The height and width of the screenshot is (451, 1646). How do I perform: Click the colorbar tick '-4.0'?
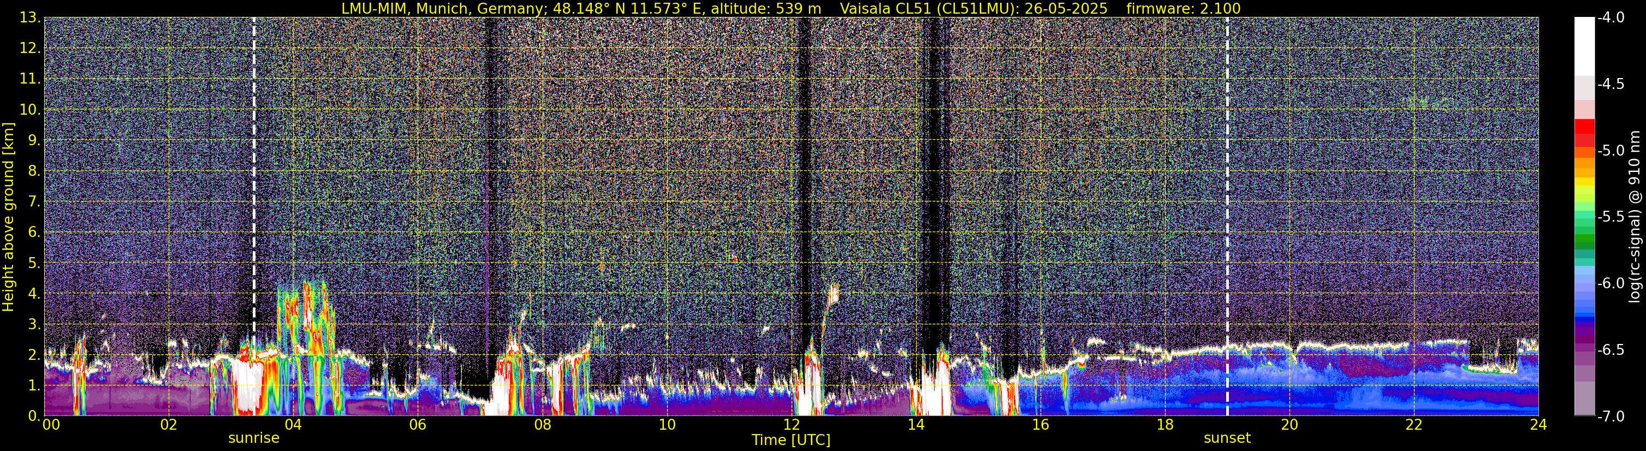[x=1610, y=17]
